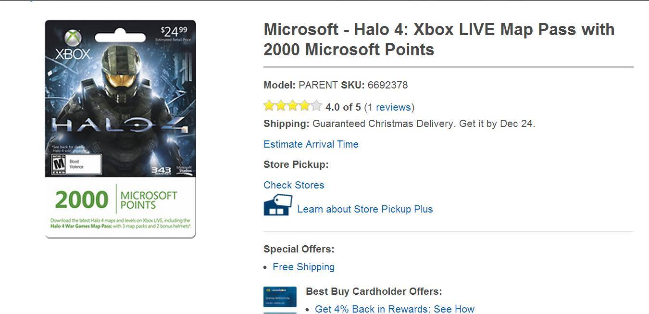
Task: Click the $24.99 price on the card
Action: click(x=174, y=32)
